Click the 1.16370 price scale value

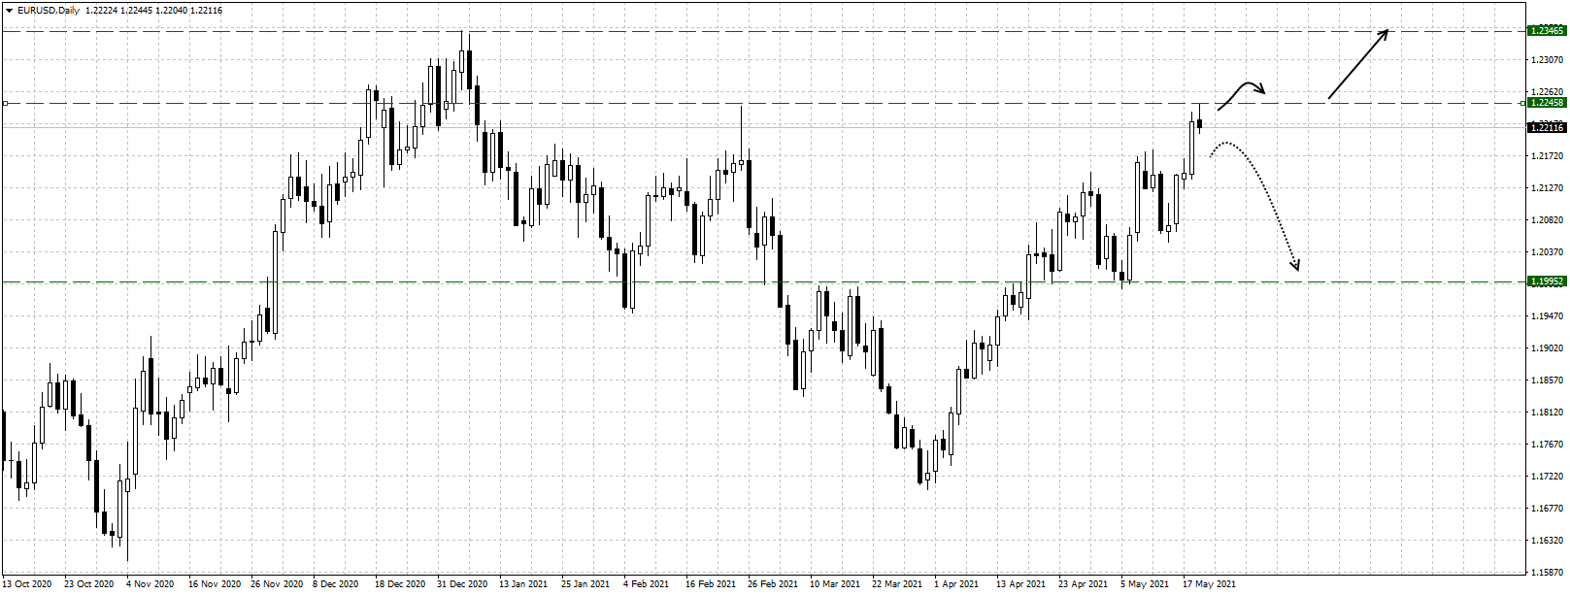pyautogui.click(x=1547, y=541)
